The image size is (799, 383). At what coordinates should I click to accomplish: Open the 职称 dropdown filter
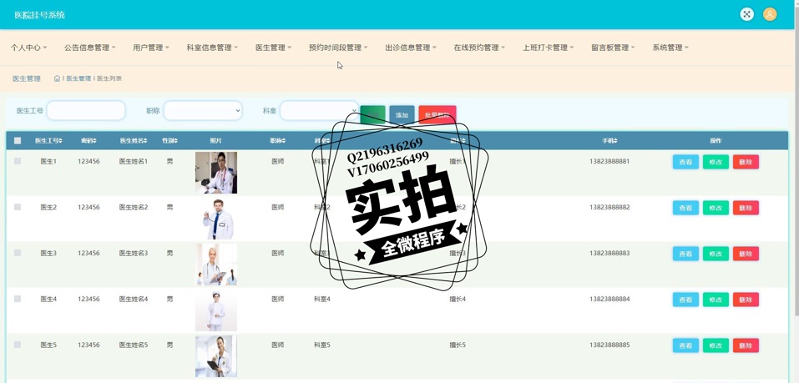(x=203, y=110)
